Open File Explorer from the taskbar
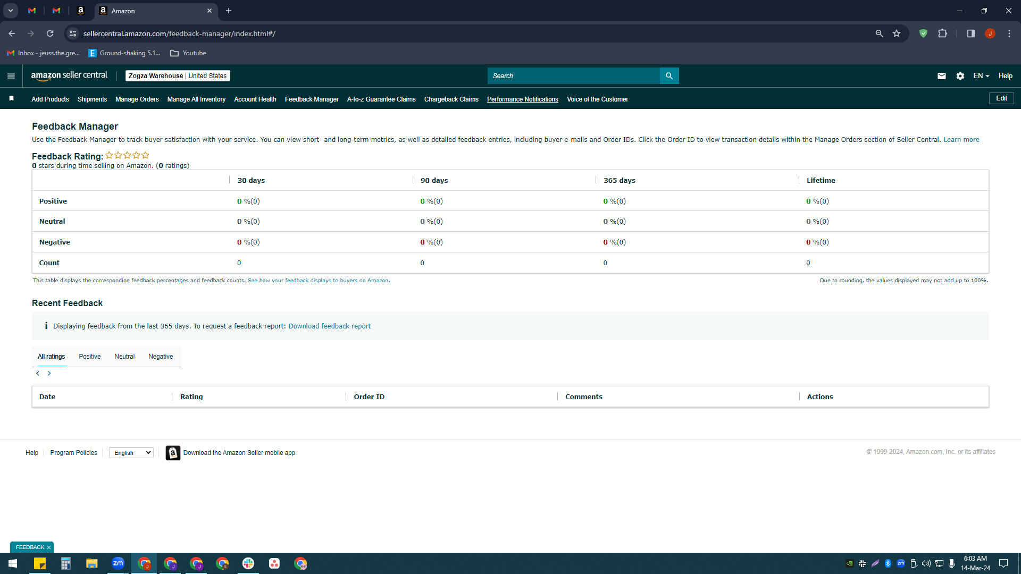This screenshot has width=1021, height=574. [x=92, y=563]
